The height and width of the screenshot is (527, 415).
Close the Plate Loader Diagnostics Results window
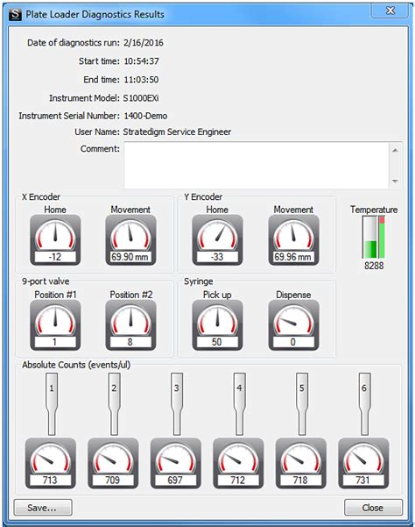click(x=390, y=11)
